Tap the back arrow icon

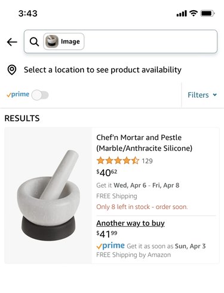click(x=12, y=42)
